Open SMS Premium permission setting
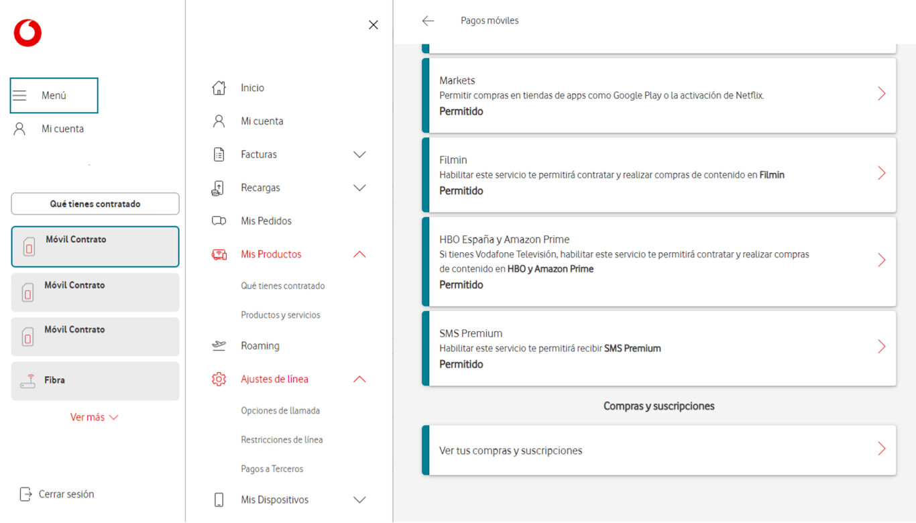This screenshot has height=523, width=916. click(x=659, y=348)
